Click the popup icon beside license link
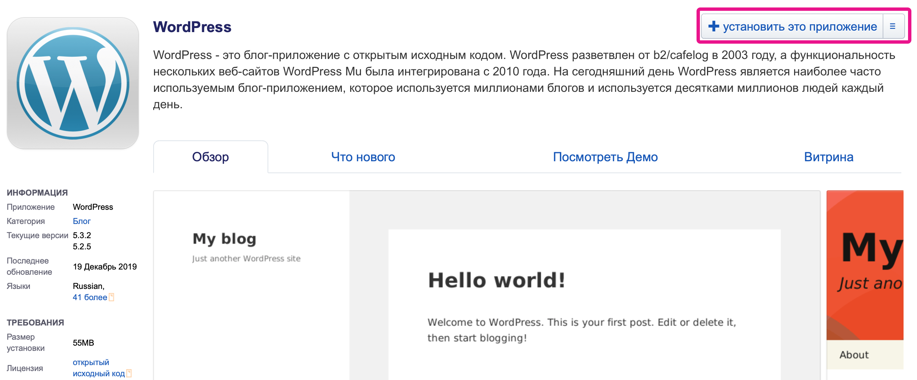 click(129, 373)
